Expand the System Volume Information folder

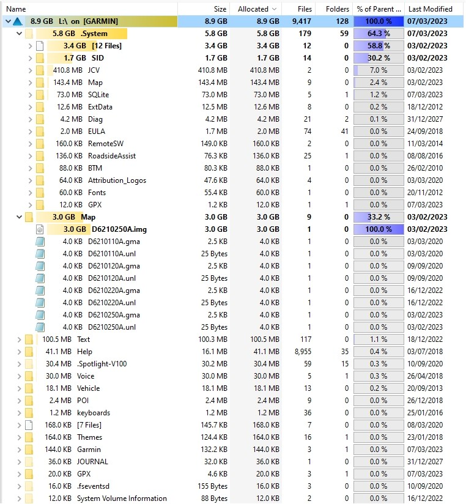point(20,498)
